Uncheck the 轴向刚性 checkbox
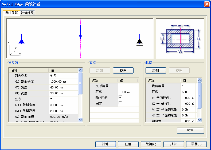The height and width of the screenshot is (150, 211). coord(120,97)
